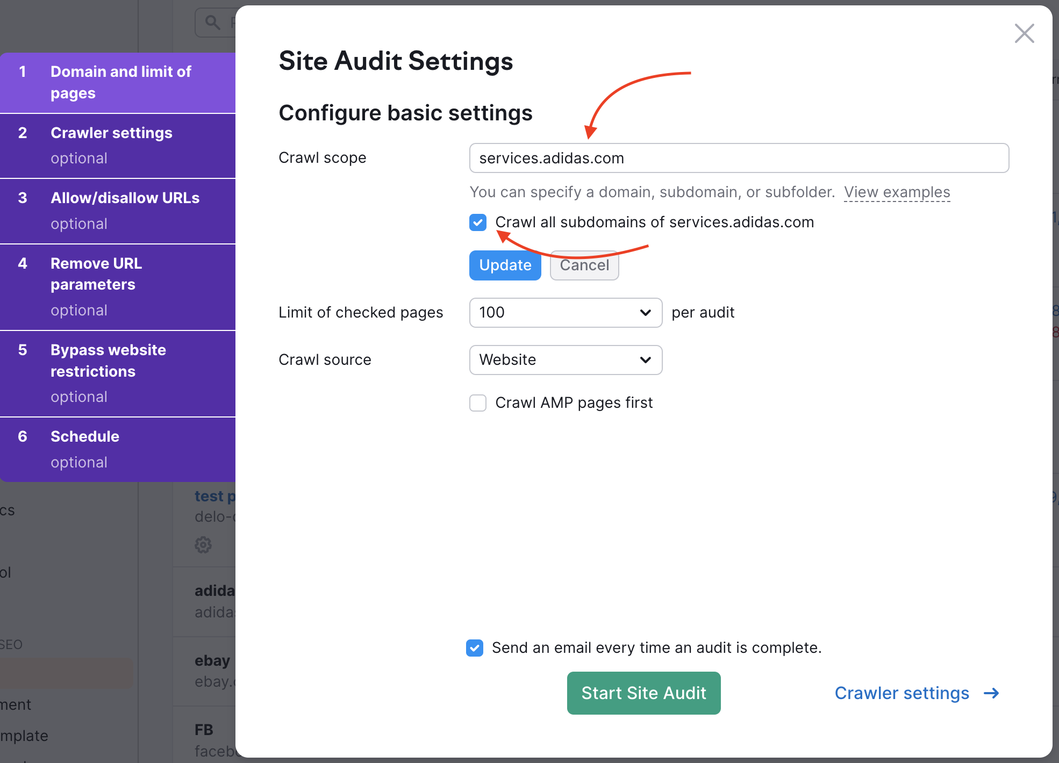Click the Crawl source label
Viewport: 1059px width, 763px height.
tap(325, 359)
